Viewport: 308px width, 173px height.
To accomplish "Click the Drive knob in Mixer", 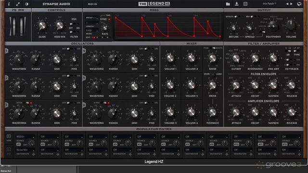I will (x=213, y=86).
